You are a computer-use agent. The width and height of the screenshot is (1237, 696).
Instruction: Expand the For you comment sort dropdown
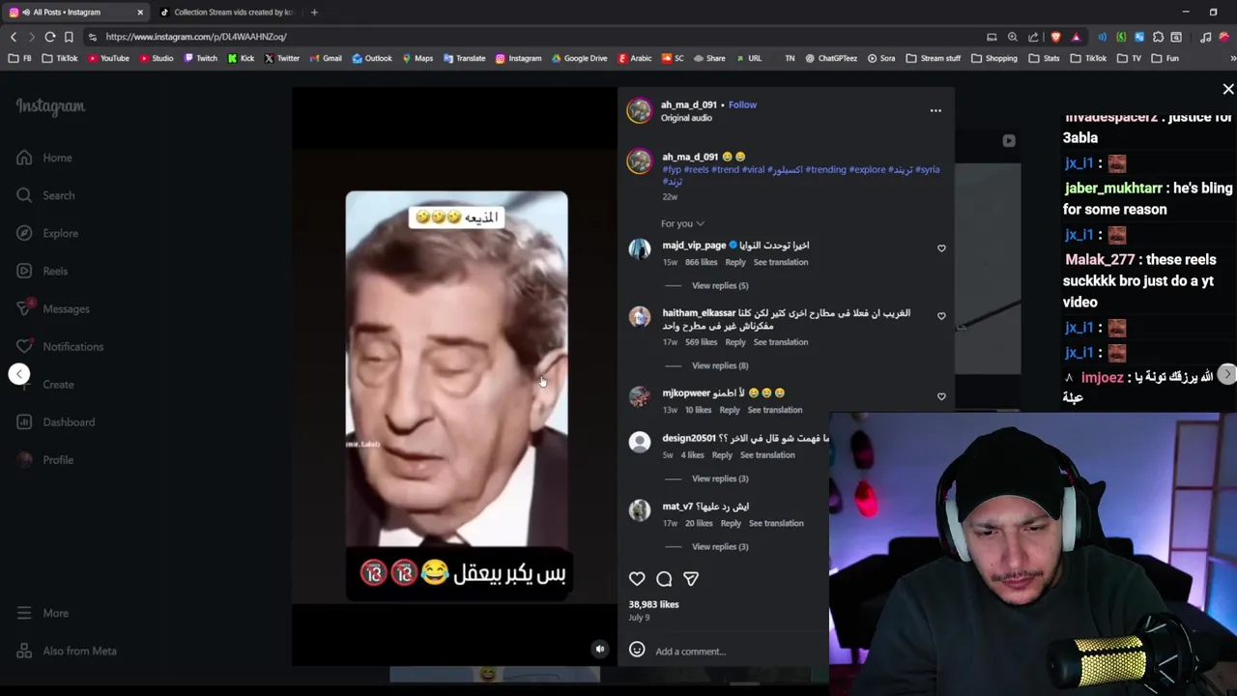682,223
